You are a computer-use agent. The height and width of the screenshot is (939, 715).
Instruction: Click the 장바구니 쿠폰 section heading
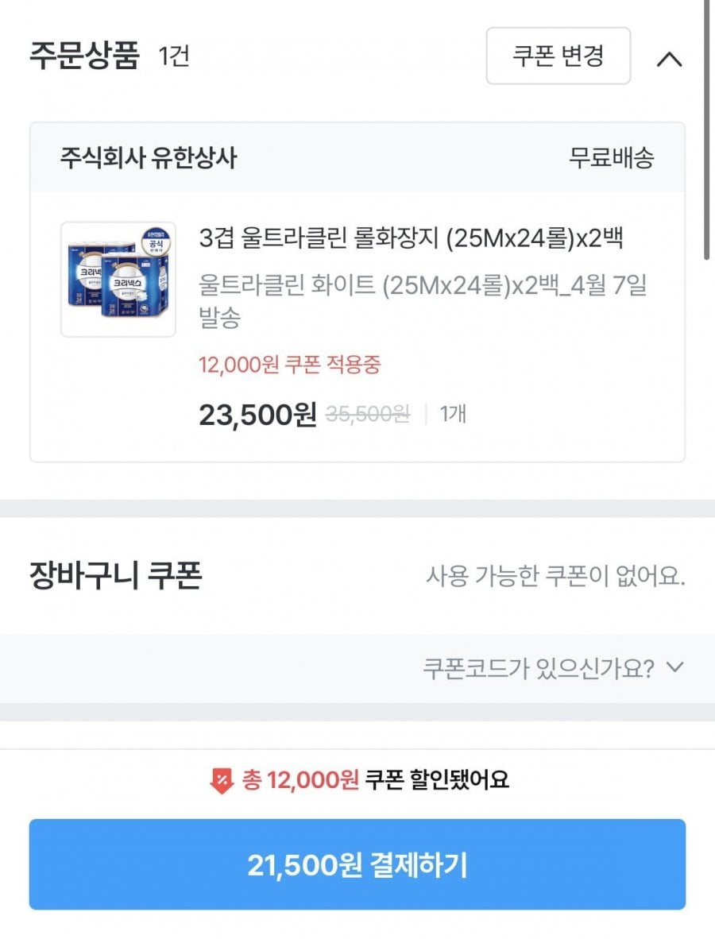115,576
